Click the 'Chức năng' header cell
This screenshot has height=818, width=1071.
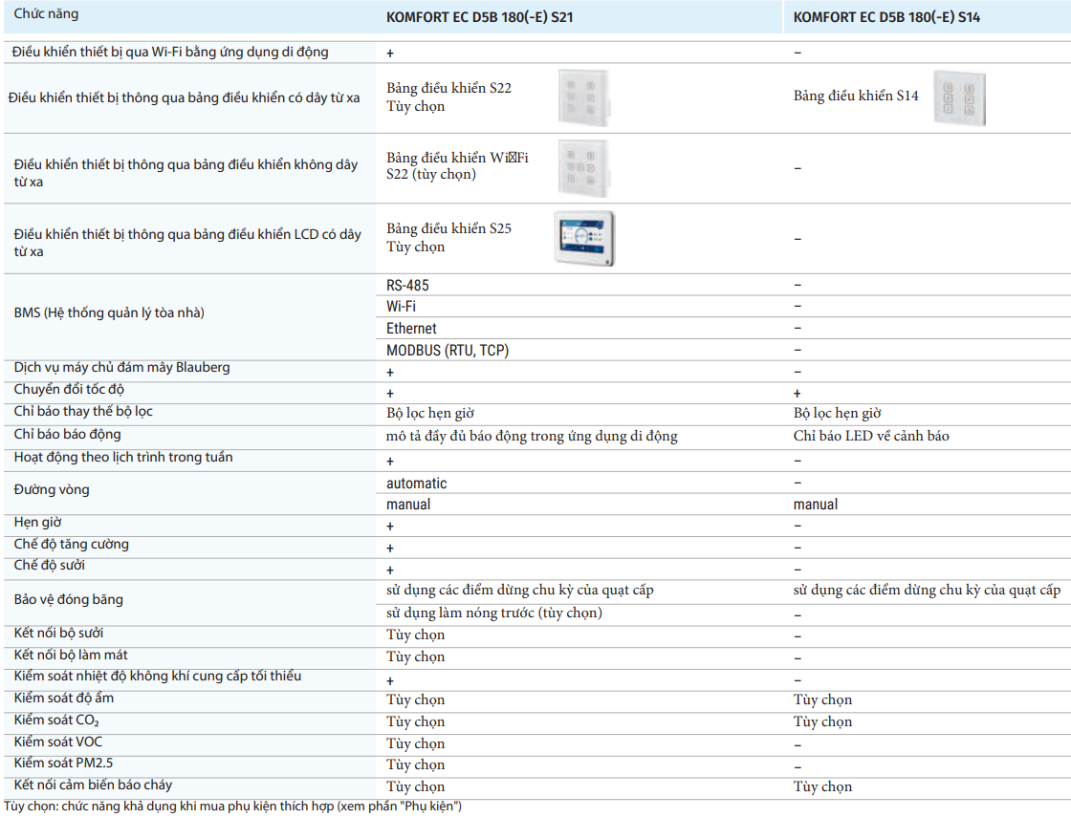click(x=46, y=13)
